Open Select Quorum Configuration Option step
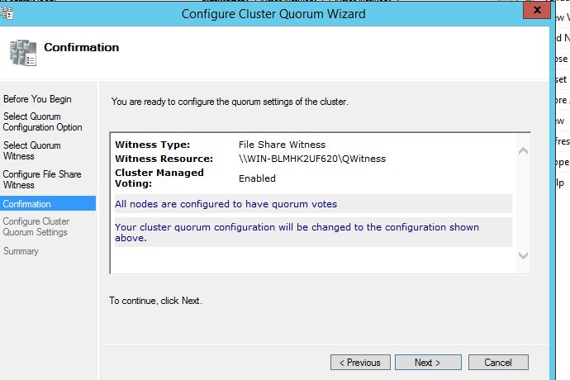The width and height of the screenshot is (570, 380). pos(43,122)
